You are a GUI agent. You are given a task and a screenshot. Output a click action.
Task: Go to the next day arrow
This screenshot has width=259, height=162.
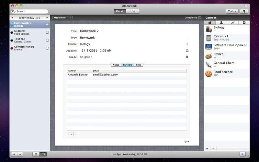[47, 18]
